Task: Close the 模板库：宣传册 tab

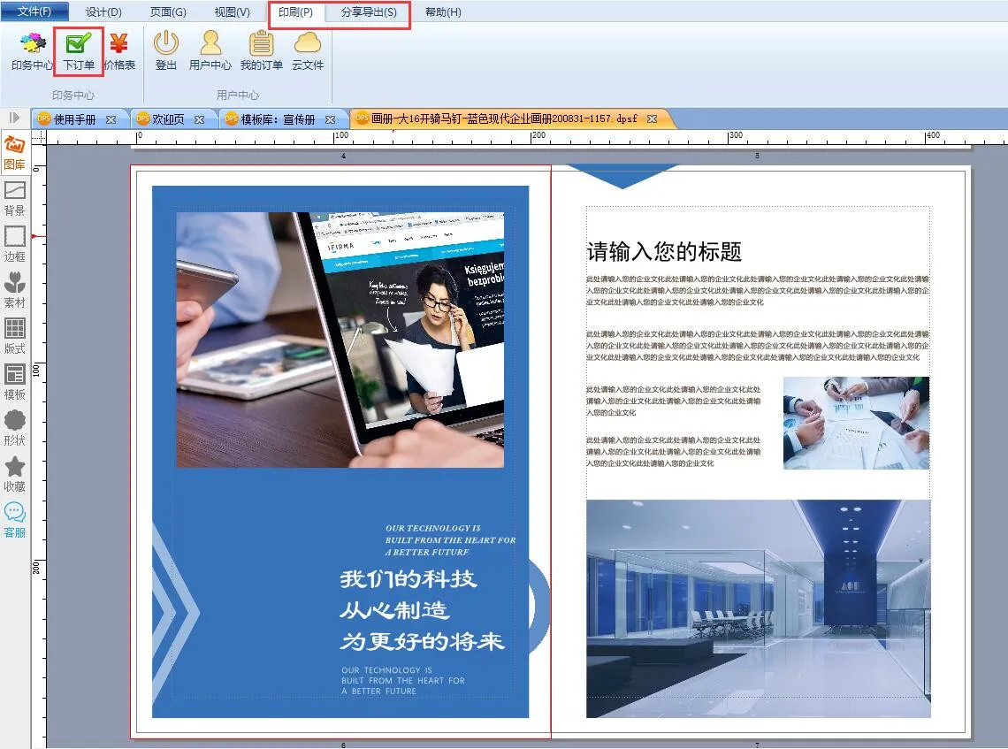Action: coord(331,119)
